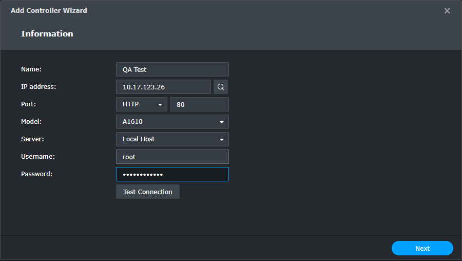Open the Server dropdown set to Local Host

point(172,139)
